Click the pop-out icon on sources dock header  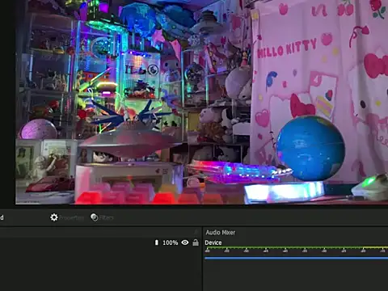point(196,232)
